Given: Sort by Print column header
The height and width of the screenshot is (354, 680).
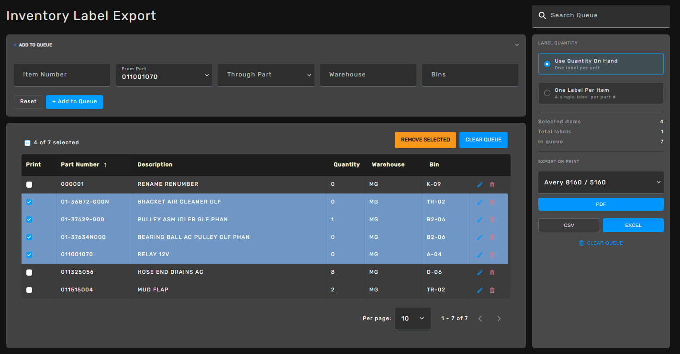Looking at the screenshot, I should (33, 164).
